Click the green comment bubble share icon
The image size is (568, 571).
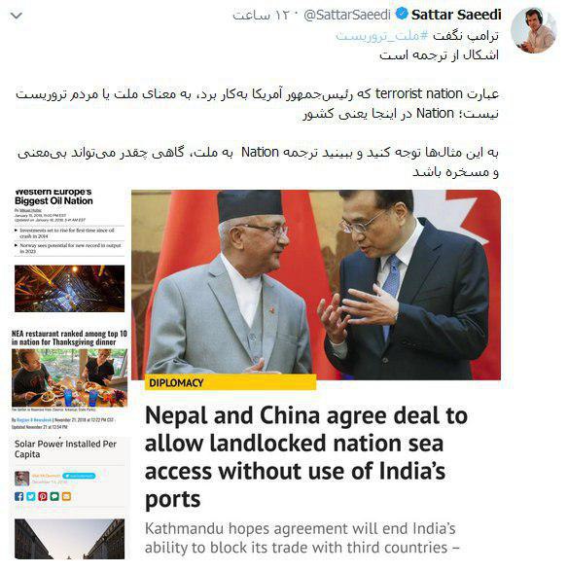54,496
